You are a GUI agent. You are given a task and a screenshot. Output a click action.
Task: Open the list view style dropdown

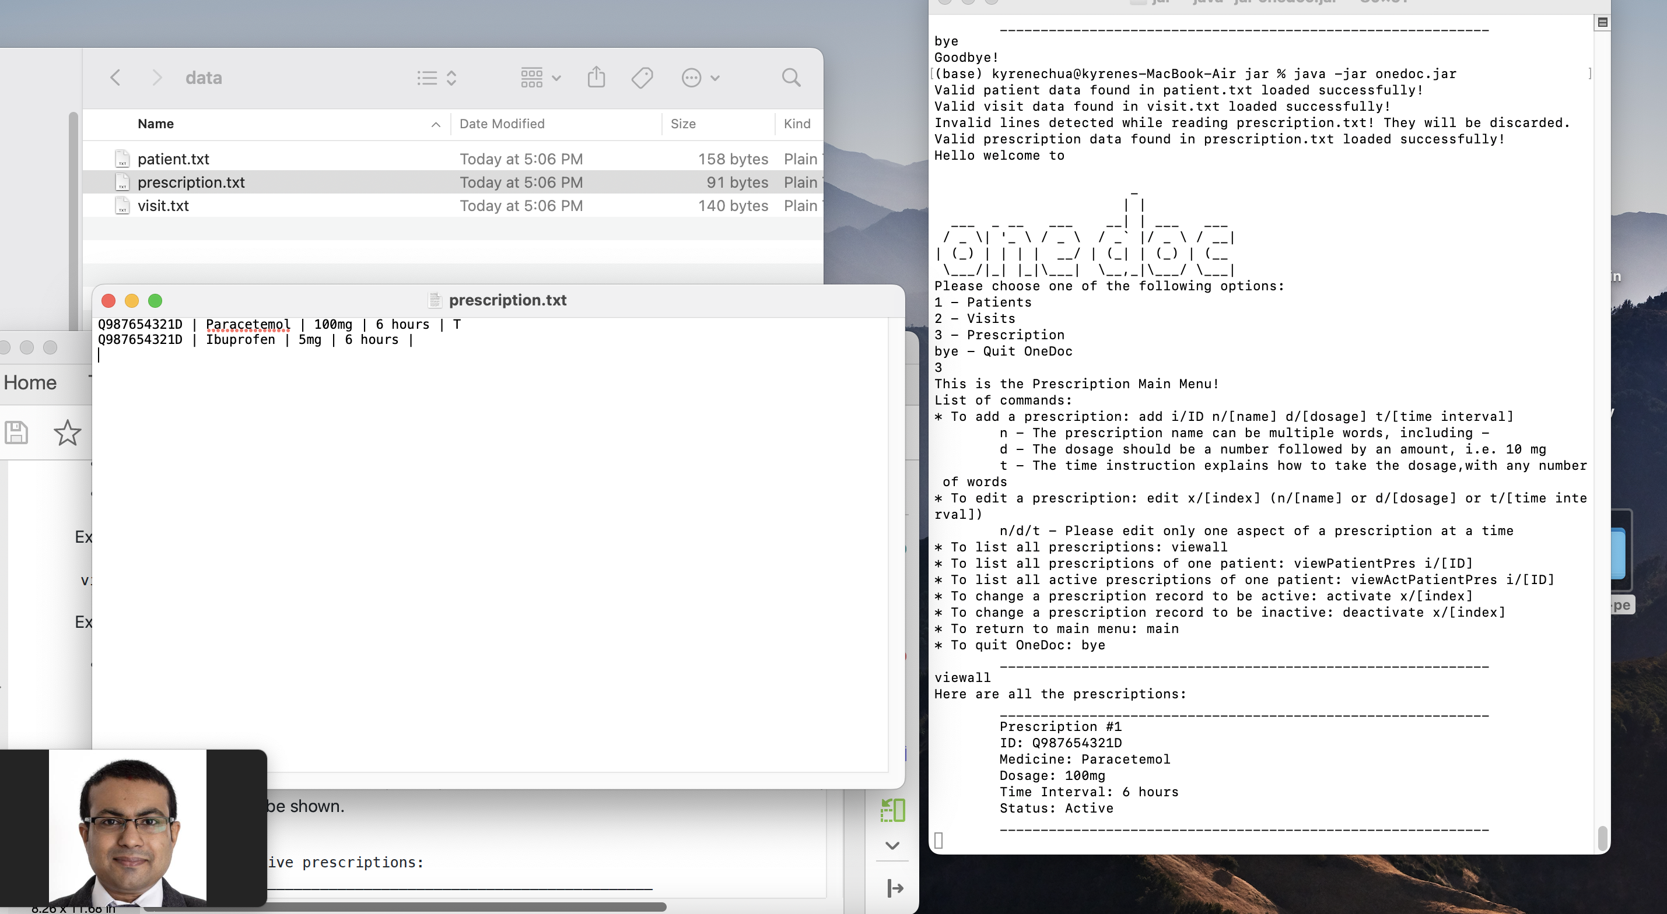pyautogui.click(x=437, y=78)
